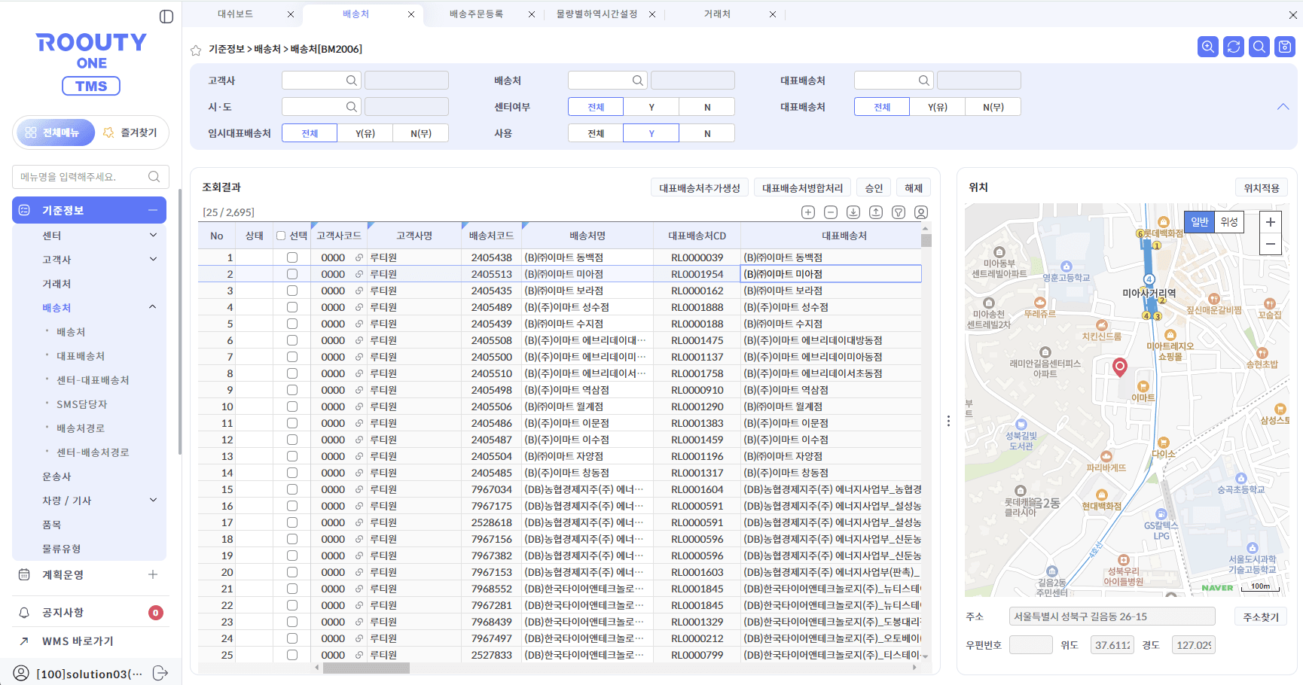The width and height of the screenshot is (1303, 685).
Task: Open 대표배송처 submenu item
Action: pyautogui.click(x=81, y=356)
